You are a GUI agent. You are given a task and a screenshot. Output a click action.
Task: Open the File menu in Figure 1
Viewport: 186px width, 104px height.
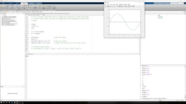coord(105,5)
